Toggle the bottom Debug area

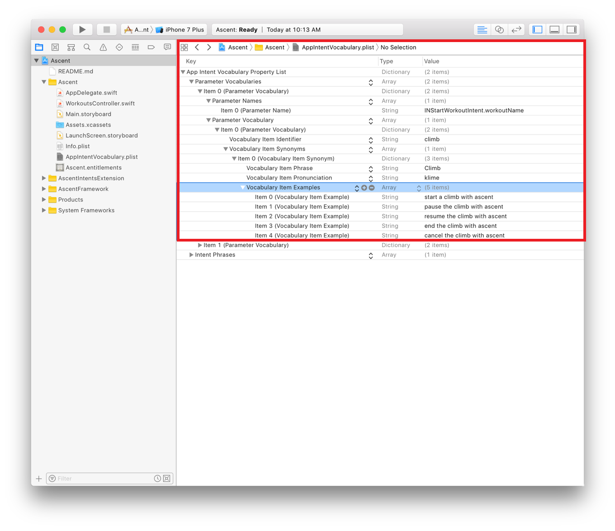(x=554, y=29)
